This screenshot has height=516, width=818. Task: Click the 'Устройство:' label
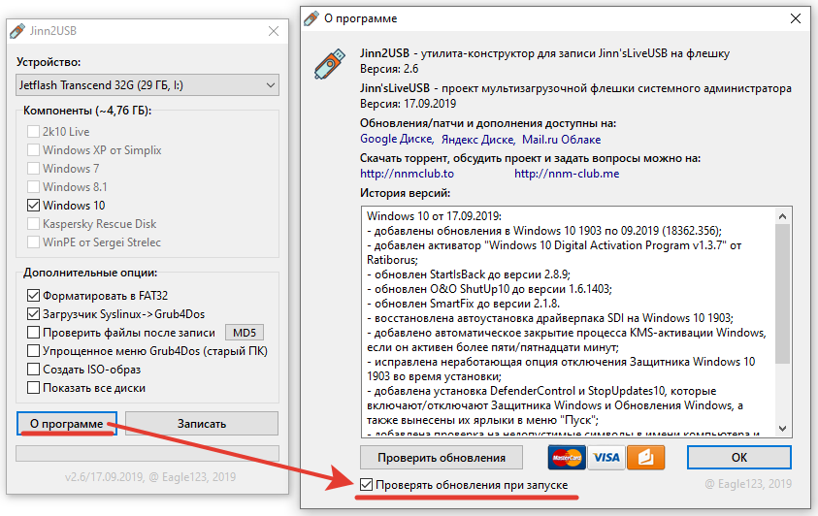(x=49, y=62)
